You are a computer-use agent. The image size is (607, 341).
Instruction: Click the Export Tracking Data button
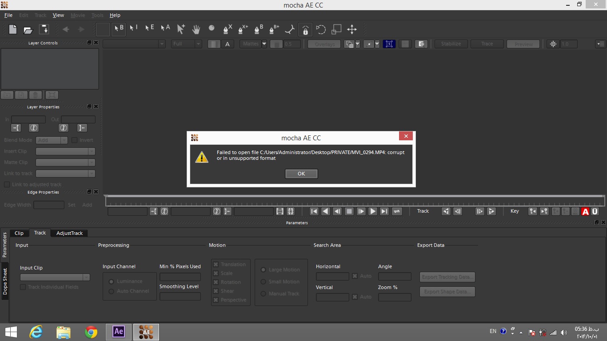(x=447, y=277)
